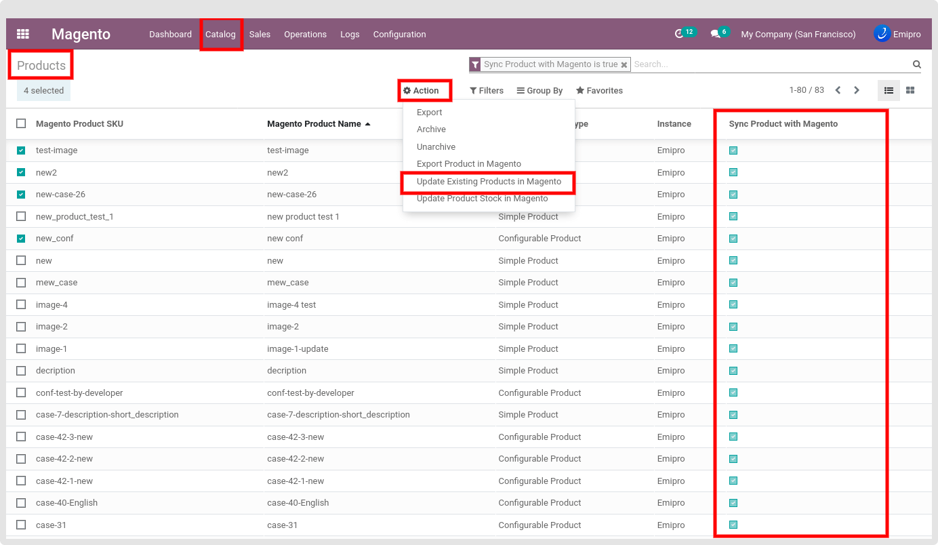Uncheck the new2 row checkbox

click(x=21, y=172)
